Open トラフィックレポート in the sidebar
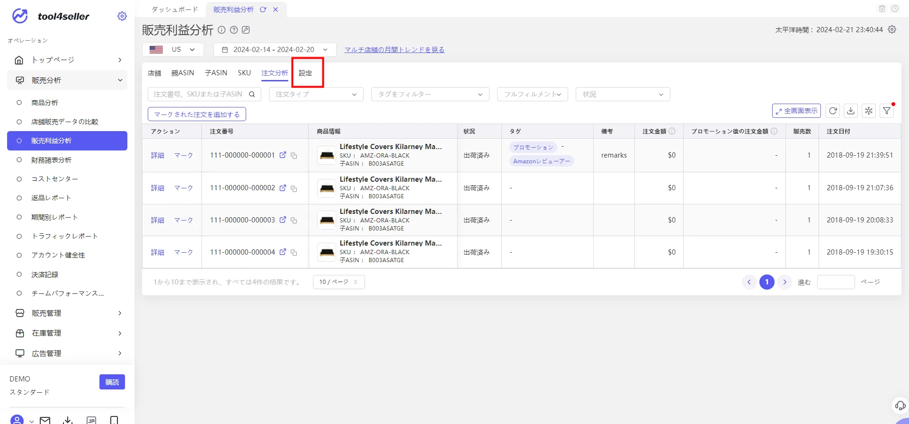The image size is (909, 424). [64, 236]
